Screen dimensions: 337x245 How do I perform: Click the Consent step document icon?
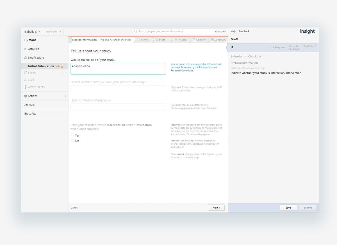click(194, 40)
